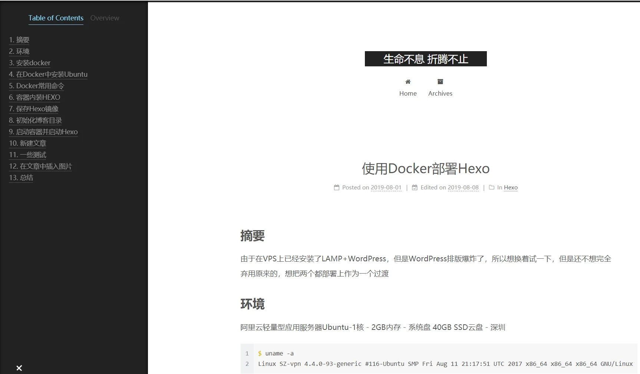Screen dimensions: 640x374
Task: Switch to the Table of Contents tab
Action: coord(56,18)
